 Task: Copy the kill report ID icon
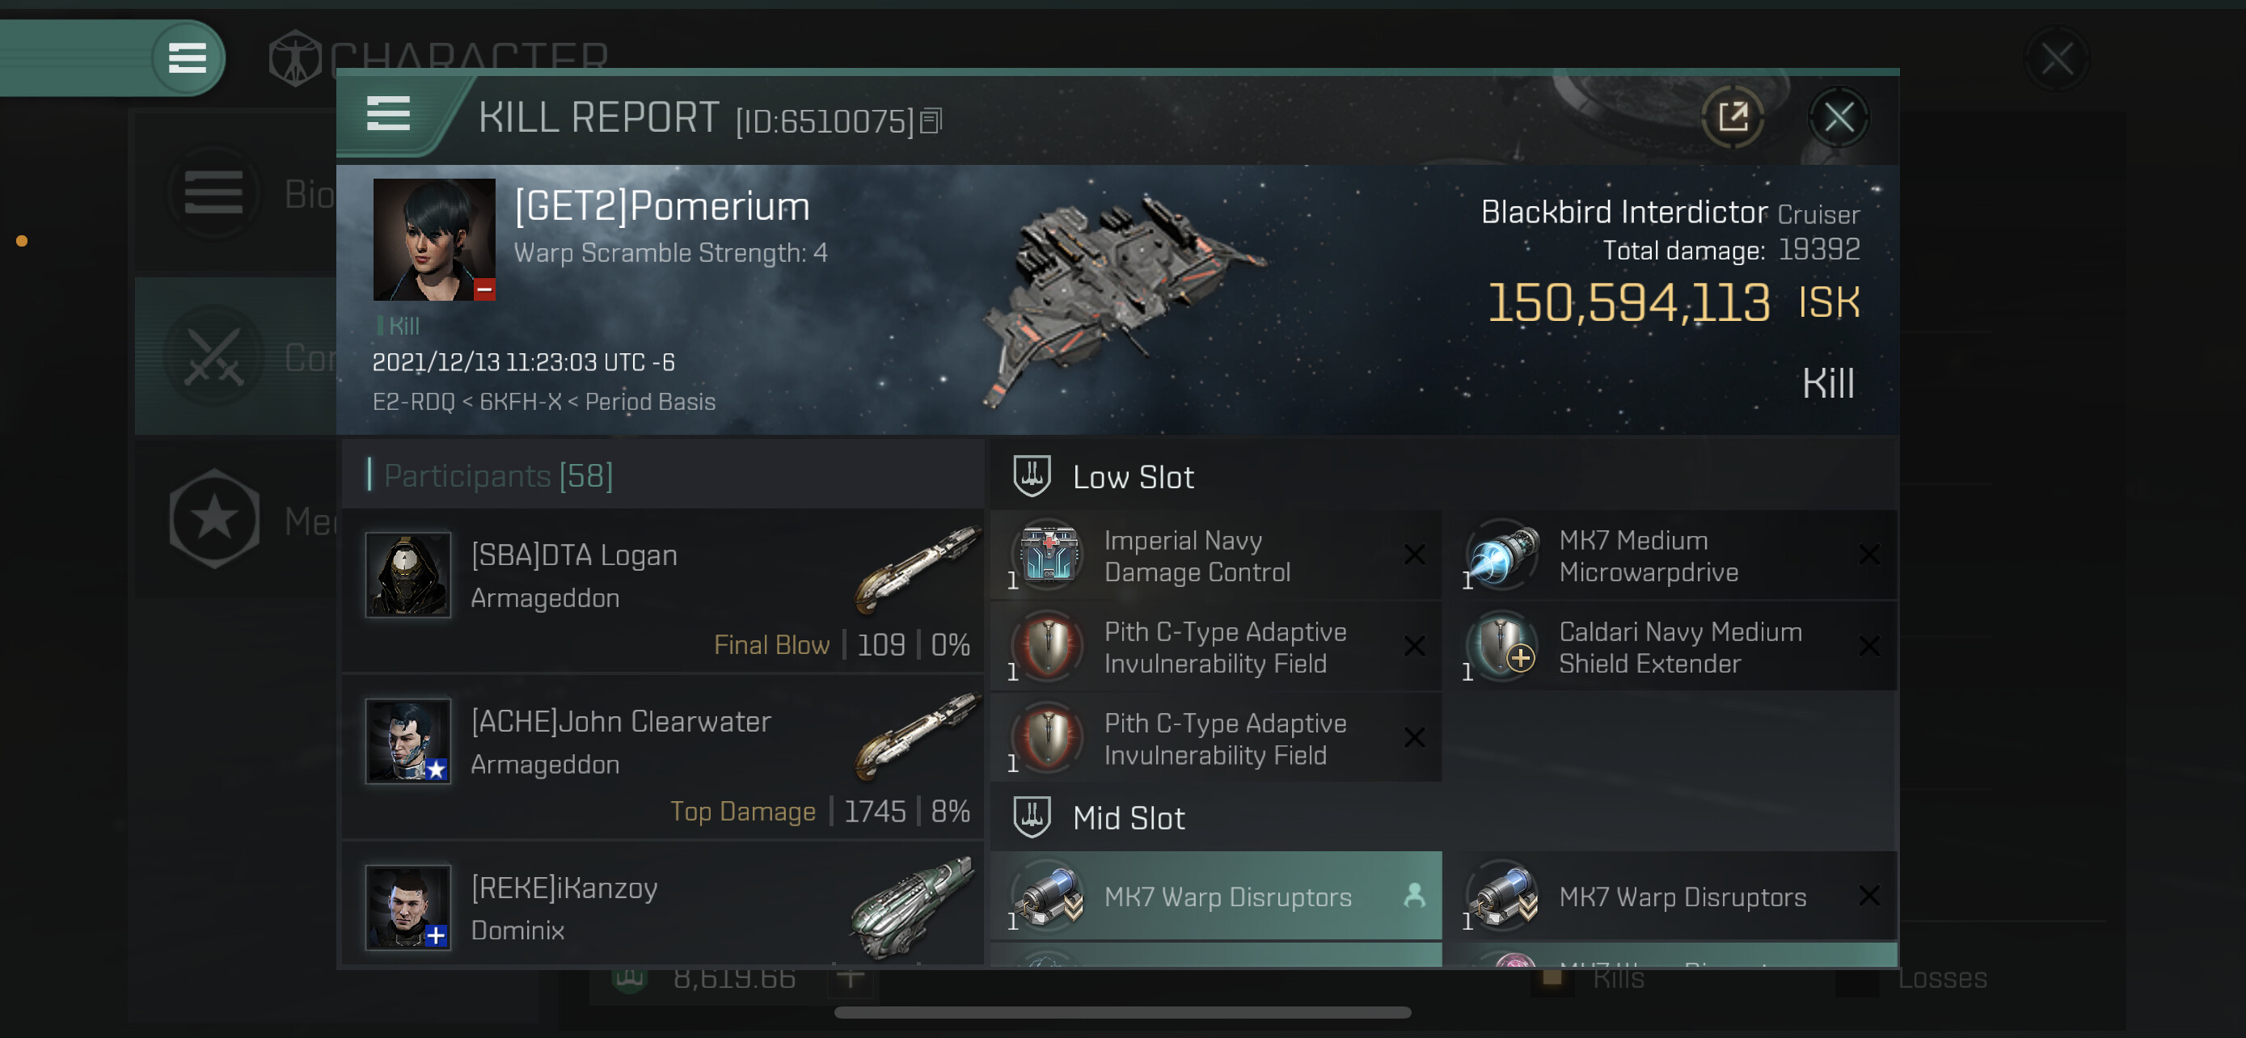pos(931,121)
